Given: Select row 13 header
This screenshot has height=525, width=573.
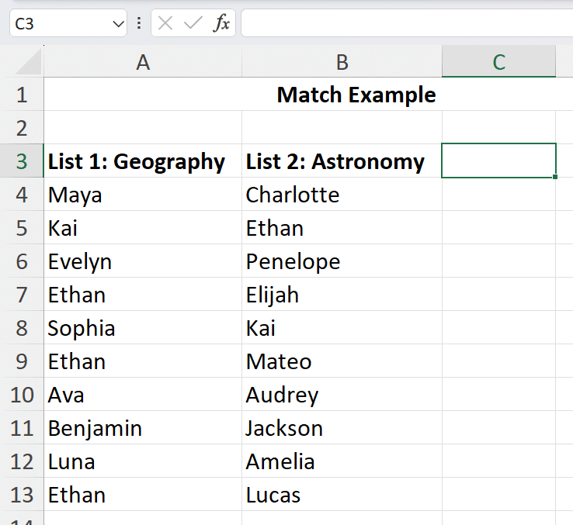Looking at the screenshot, I should 22,494.
